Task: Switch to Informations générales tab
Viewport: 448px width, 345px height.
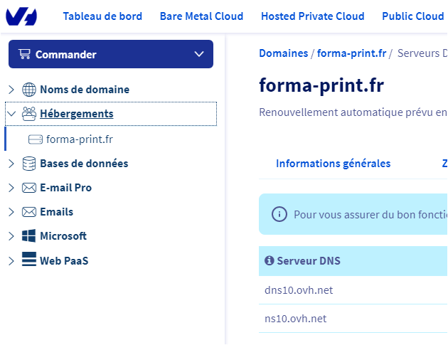Action: pyautogui.click(x=333, y=164)
